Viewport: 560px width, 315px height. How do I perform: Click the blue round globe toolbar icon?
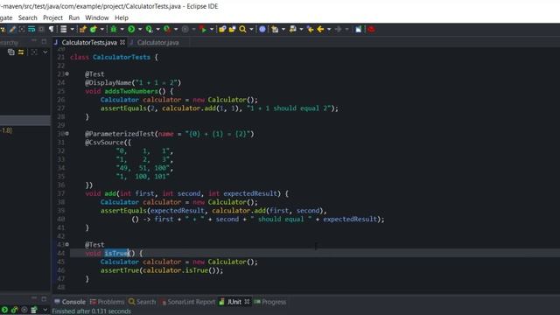coord(262,29)
